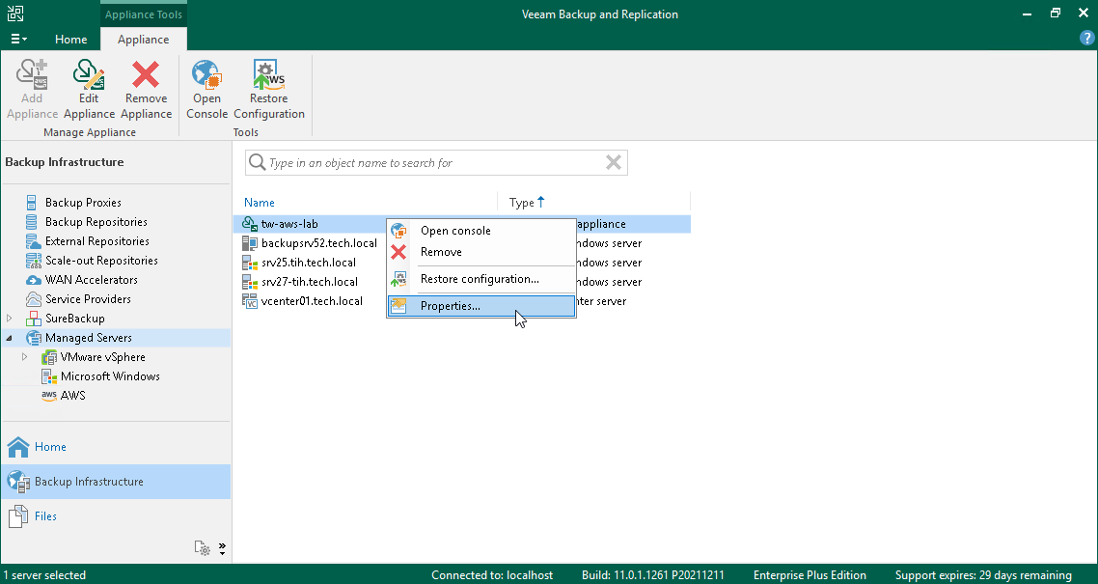The width and height of the screenshot is (1098, 584).
Task: Click 'Connected to: localhost' status text
Action: (x=491, y=575)
